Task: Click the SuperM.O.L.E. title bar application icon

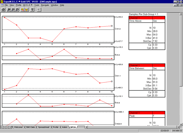Action: coord(2,1)
